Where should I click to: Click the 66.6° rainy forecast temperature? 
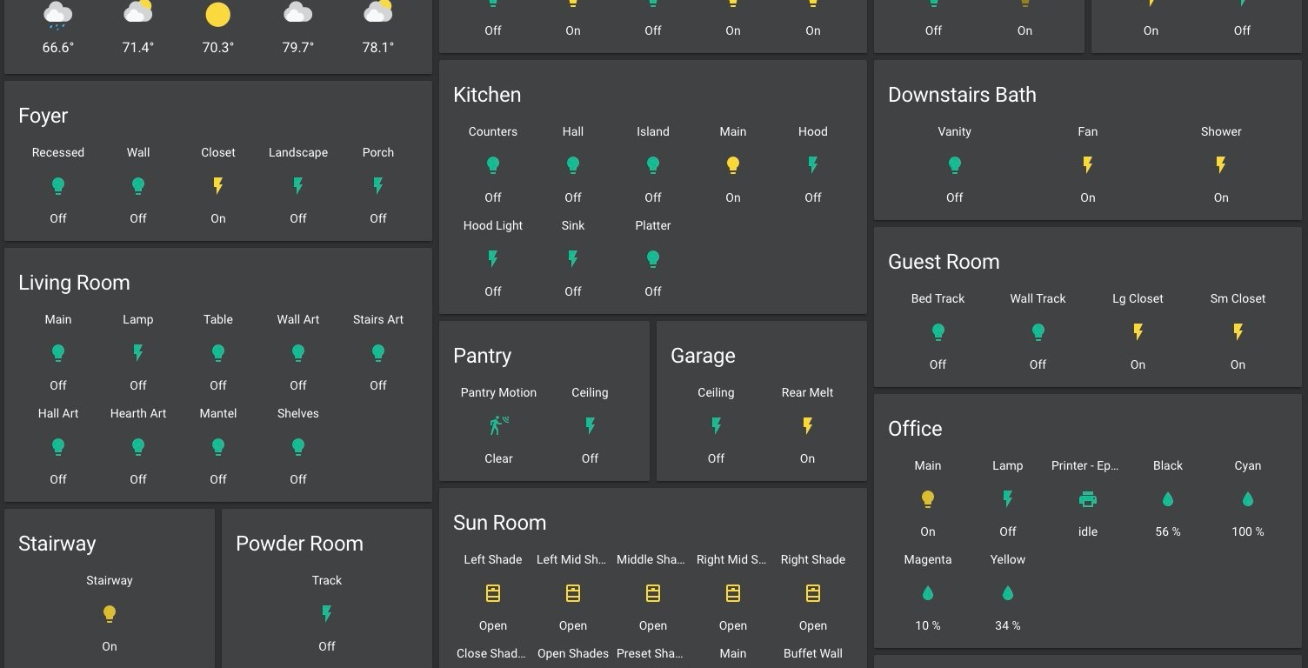click(x=58, y=48)
